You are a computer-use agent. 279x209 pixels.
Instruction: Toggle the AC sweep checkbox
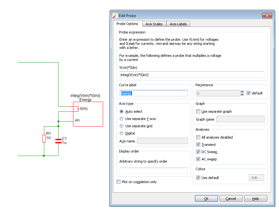coord(198,159)
